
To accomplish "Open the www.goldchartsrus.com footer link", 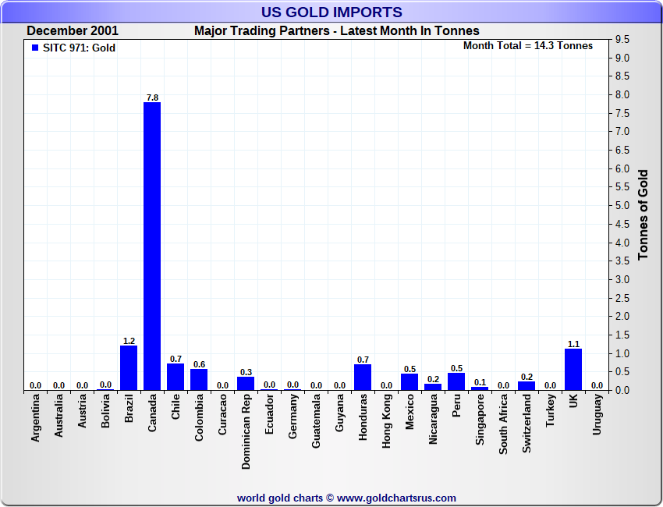I will click(x=396, y=498).
